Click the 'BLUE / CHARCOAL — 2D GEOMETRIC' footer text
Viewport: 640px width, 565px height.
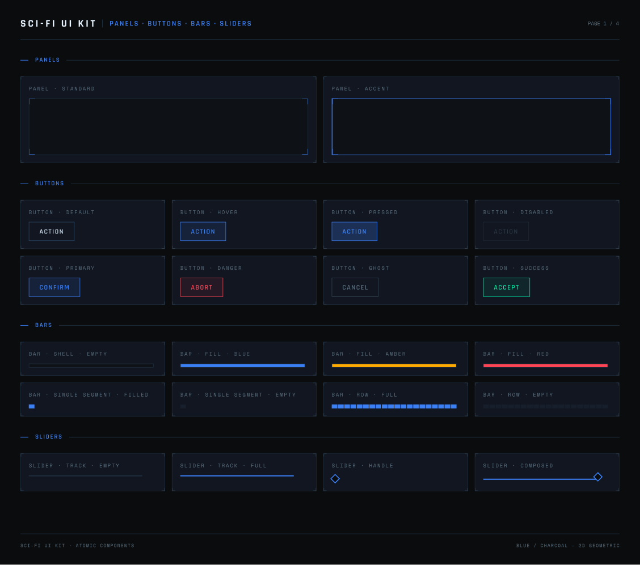click(x=568, y=545)
